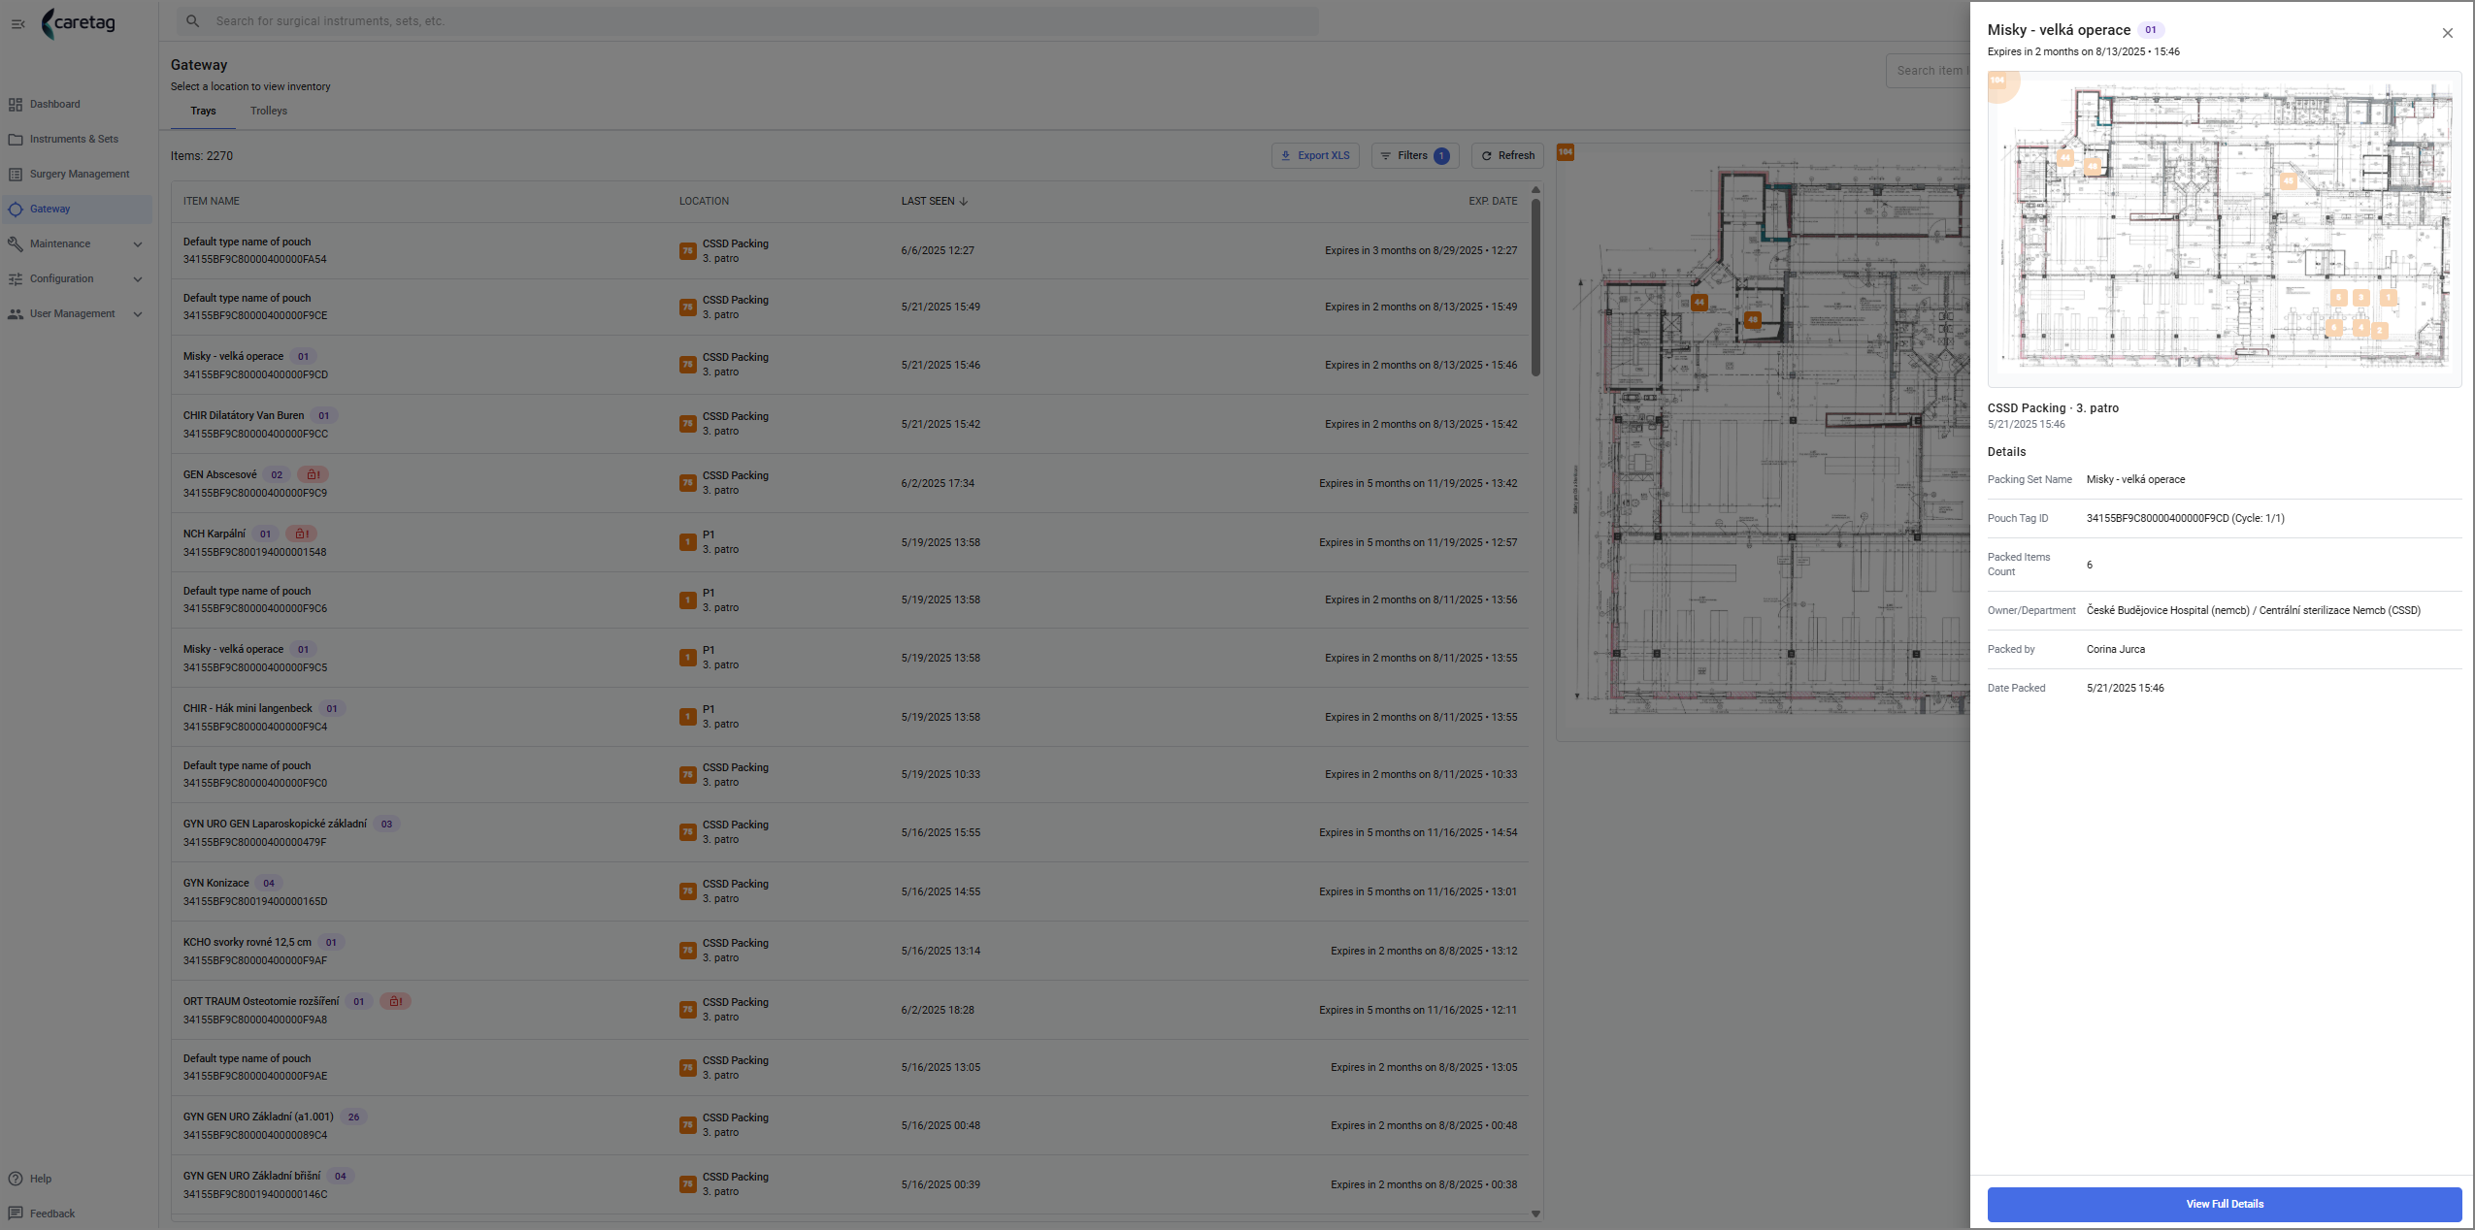Expand the Configuration submenu chevron
The height and width of the screenshot is (1230, 2475).
pyautogui.click(x=138, y=279)
